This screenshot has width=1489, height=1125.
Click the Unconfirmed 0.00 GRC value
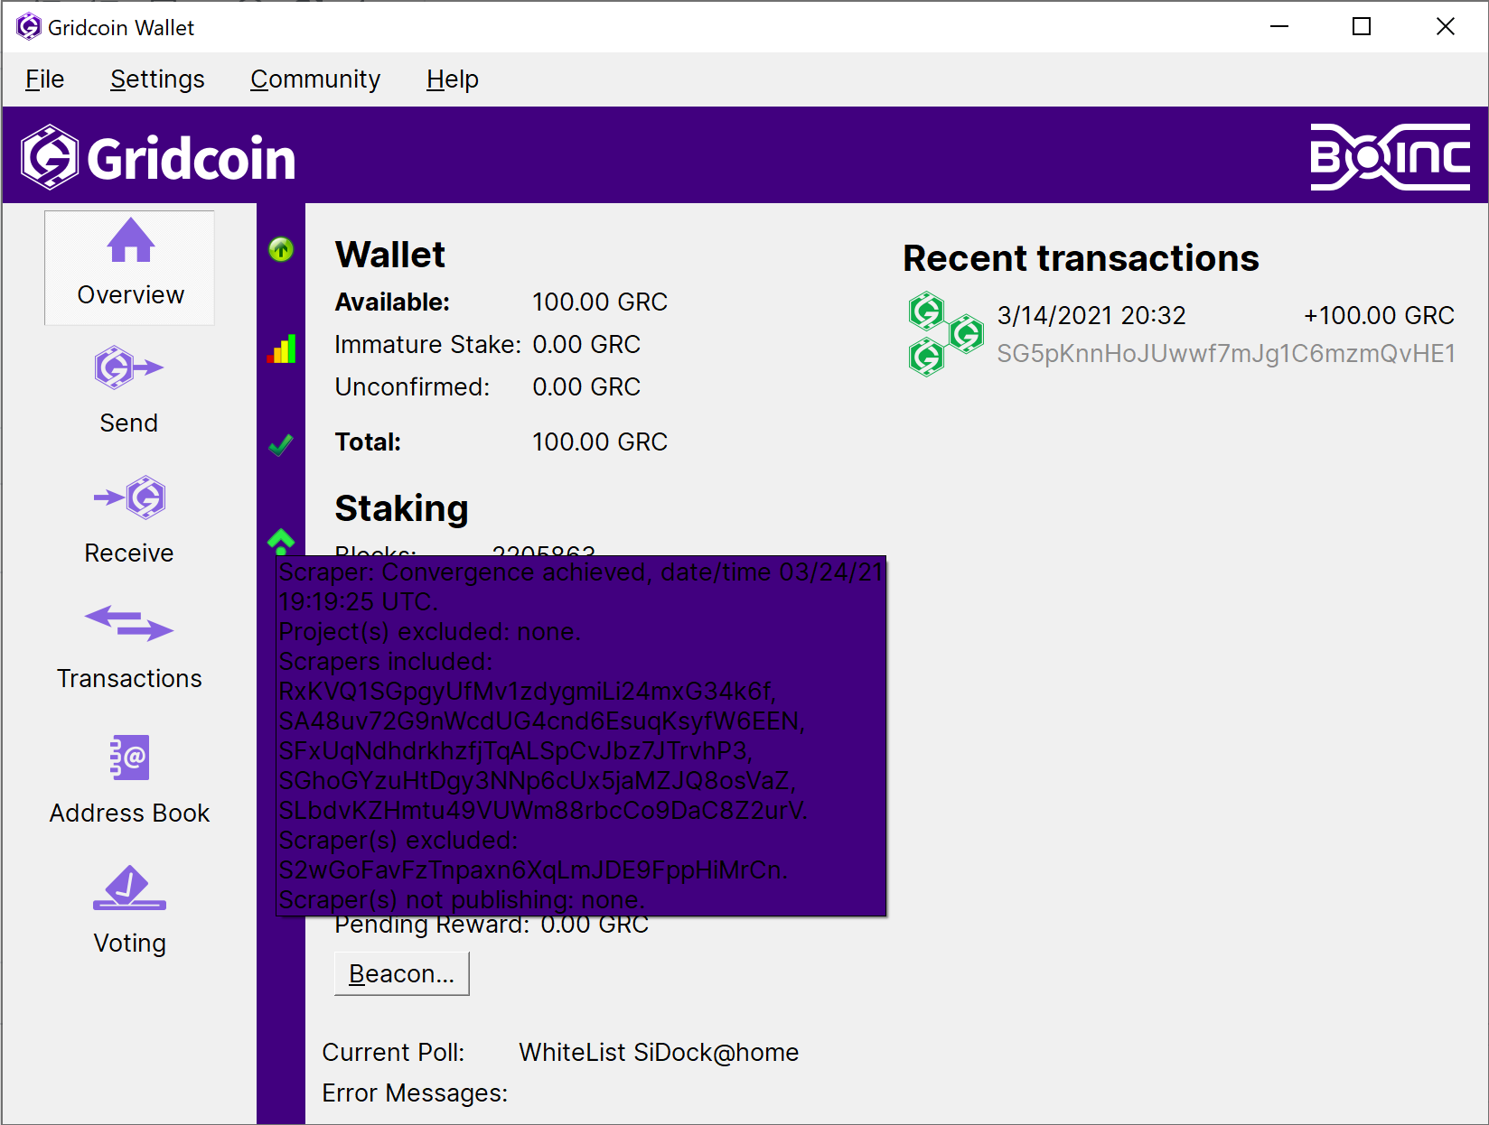[x=586, y=386]
